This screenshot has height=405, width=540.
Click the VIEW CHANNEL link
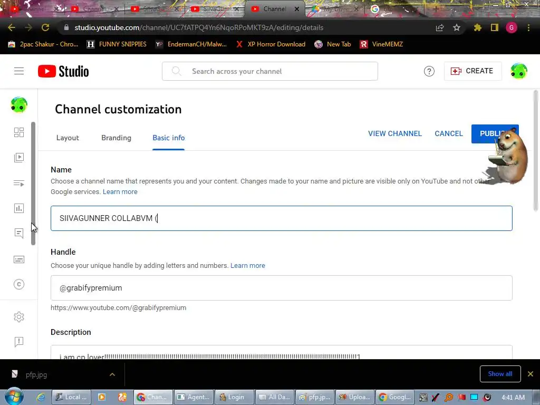point(394,133)
